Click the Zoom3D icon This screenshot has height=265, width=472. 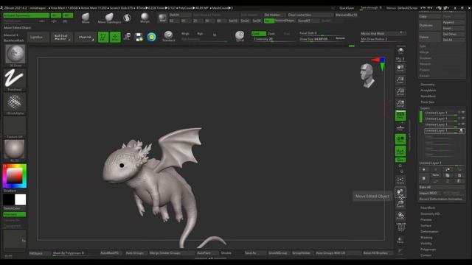pyautogui.click(x=400, y=204)
